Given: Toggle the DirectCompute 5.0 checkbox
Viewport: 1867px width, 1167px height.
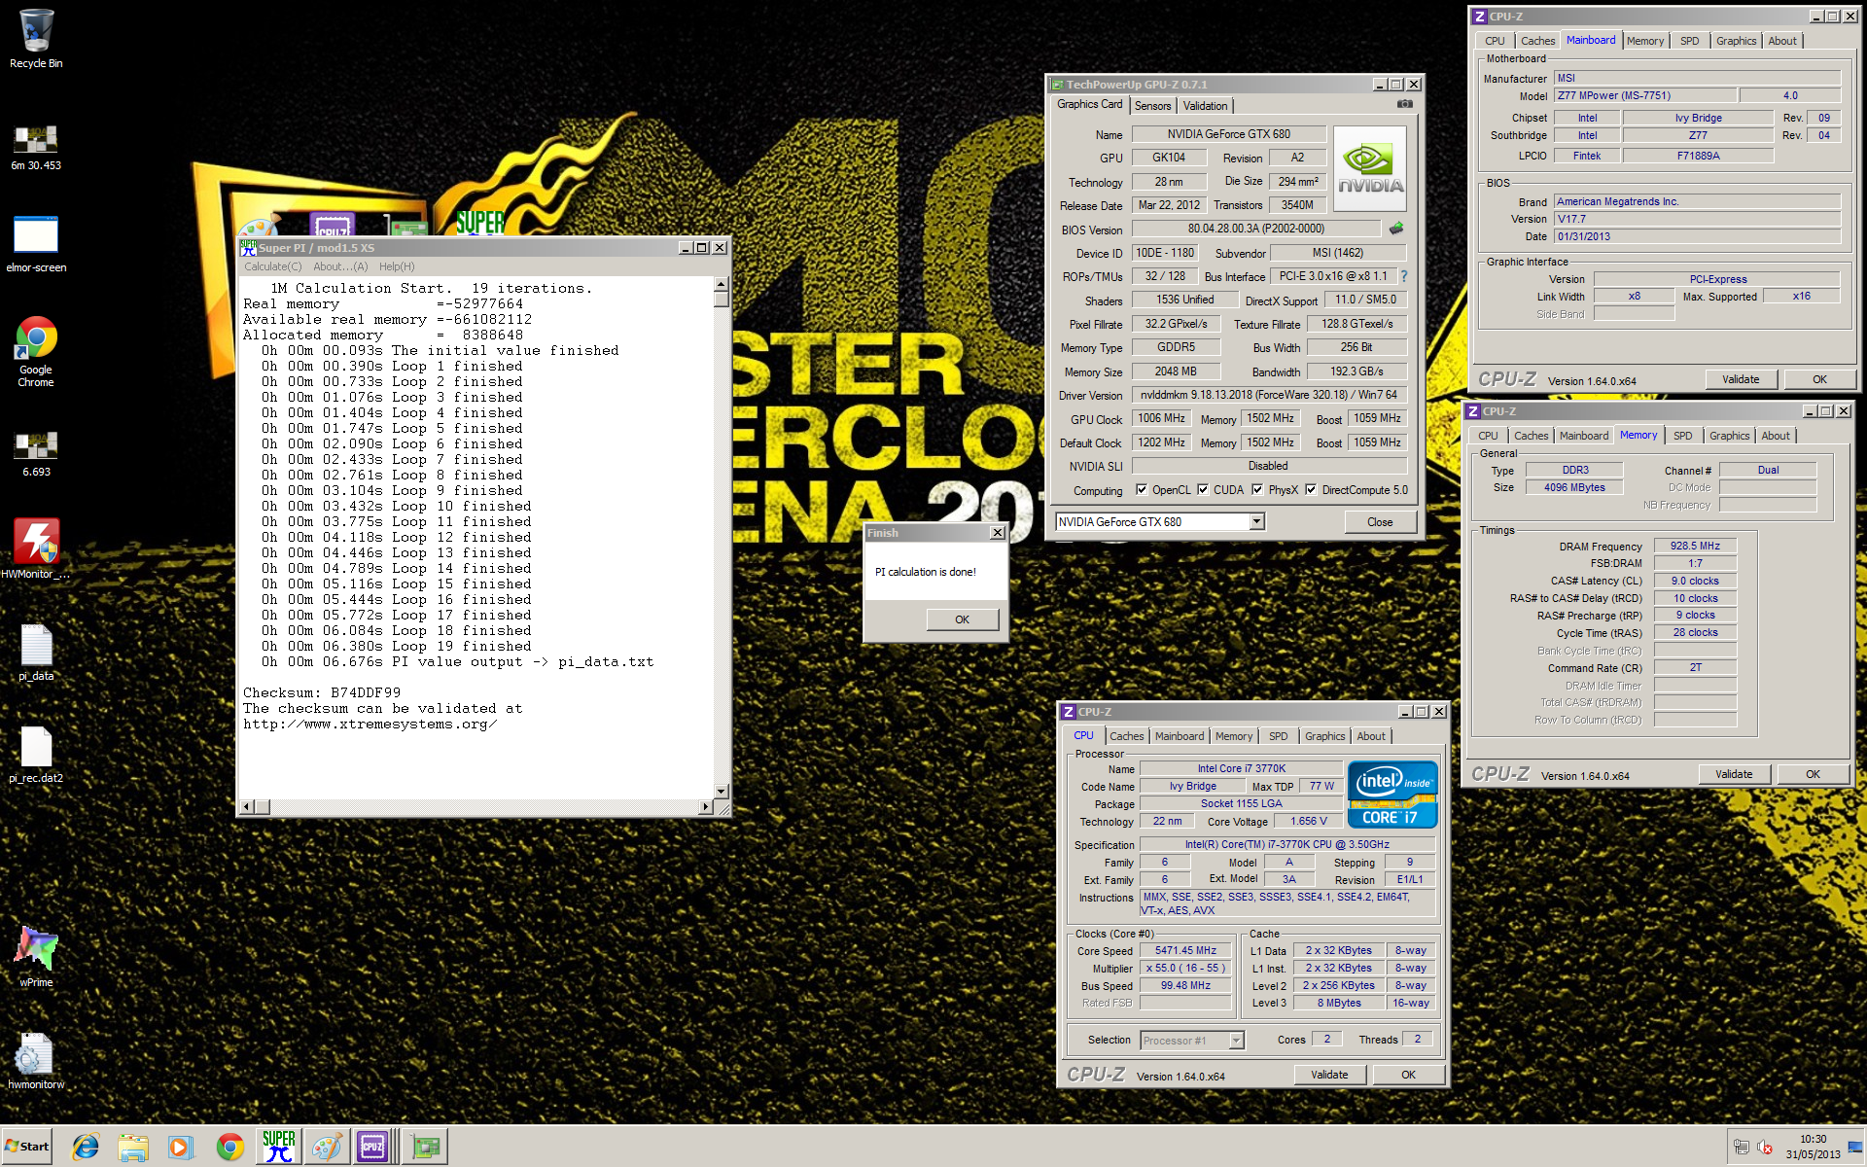Looking at the screenshot, I should click(1311, 490).
